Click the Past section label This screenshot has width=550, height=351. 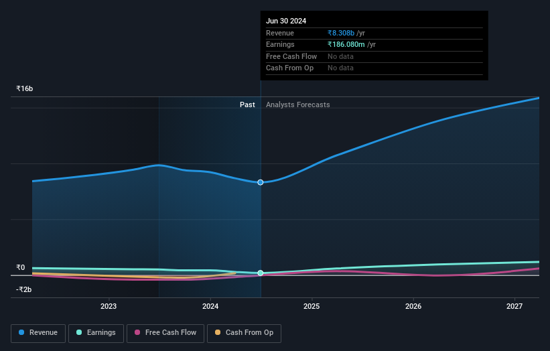(x=247, y=105)
